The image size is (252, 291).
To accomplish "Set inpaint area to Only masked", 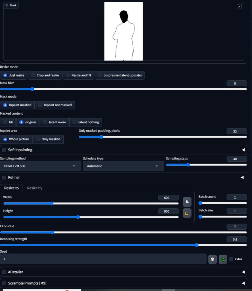I will point(48,139).
